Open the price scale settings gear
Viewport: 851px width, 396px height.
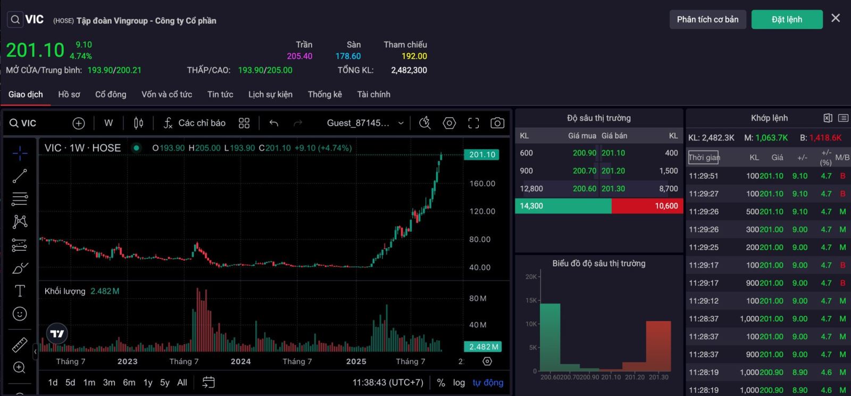(x=487, y=361)
